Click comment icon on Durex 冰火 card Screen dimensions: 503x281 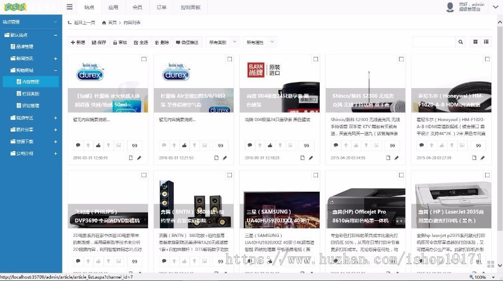pos(78,146)
